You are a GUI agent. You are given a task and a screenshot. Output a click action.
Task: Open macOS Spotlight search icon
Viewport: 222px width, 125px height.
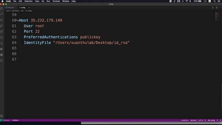tap(215, 1)
